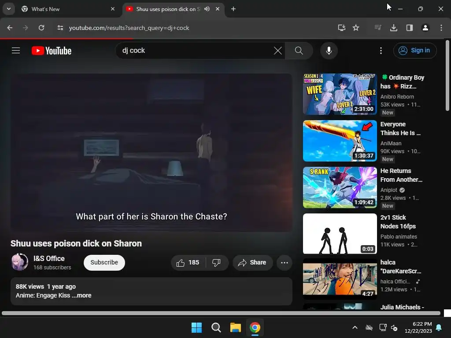Viewport: 451px width, 338px height.
Task: Click Chrome icon in the taskbar
Action: coord(255,327)
